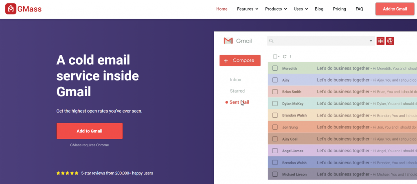Screen dimensions: 417x184
Task: Click the red @ icon in Gmail
Action: 390,41
